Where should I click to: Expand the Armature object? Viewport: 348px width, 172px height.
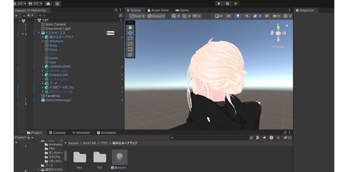[x=43, y=41]
